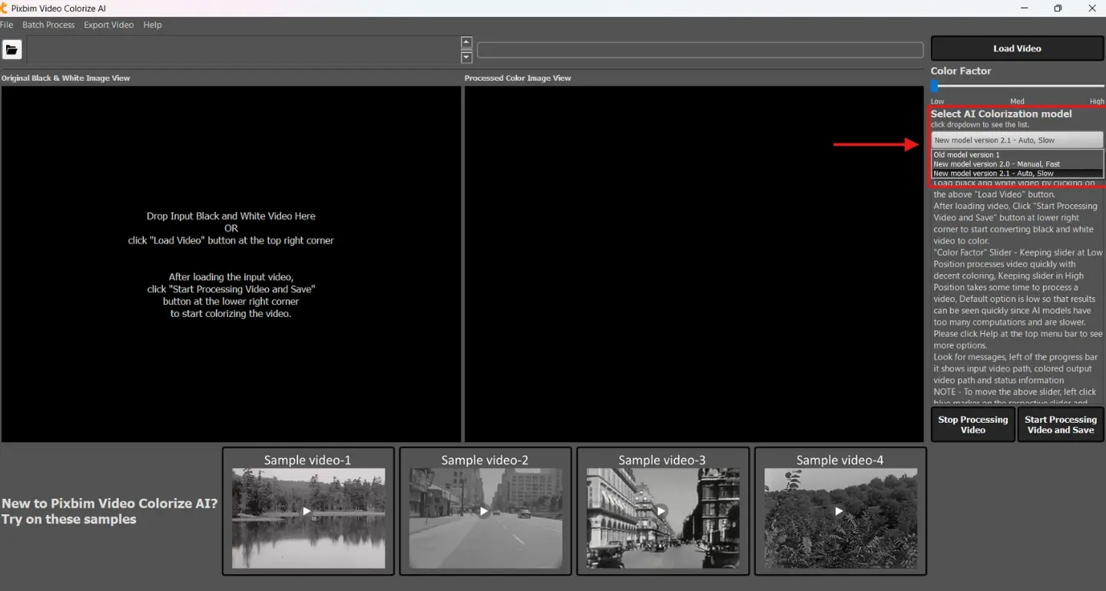This screenshot has height=591, width=1106.
Task: Load Sample video-2 street thumbnail
Action: (485, 511)
